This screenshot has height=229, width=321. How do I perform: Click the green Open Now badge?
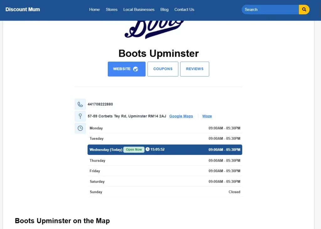pyautogui.click(x=134, y=150)
